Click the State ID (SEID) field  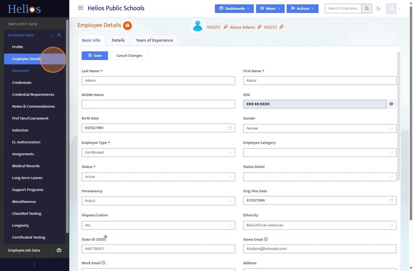[x=158, y=249]
